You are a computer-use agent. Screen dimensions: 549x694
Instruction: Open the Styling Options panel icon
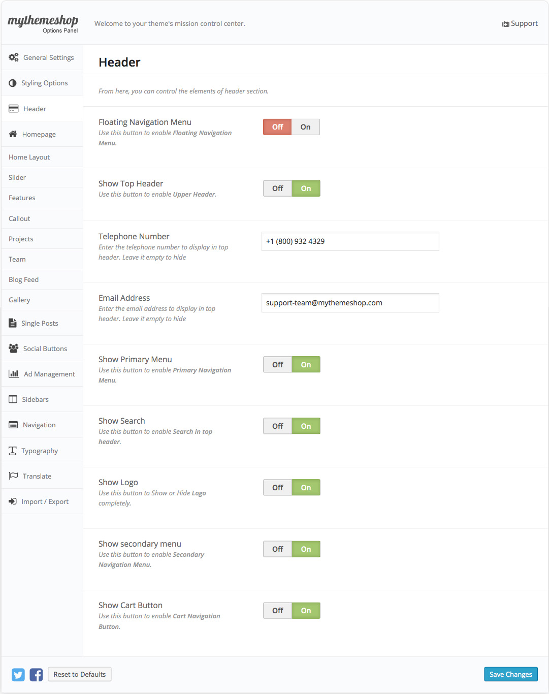(x=13, y=83)
